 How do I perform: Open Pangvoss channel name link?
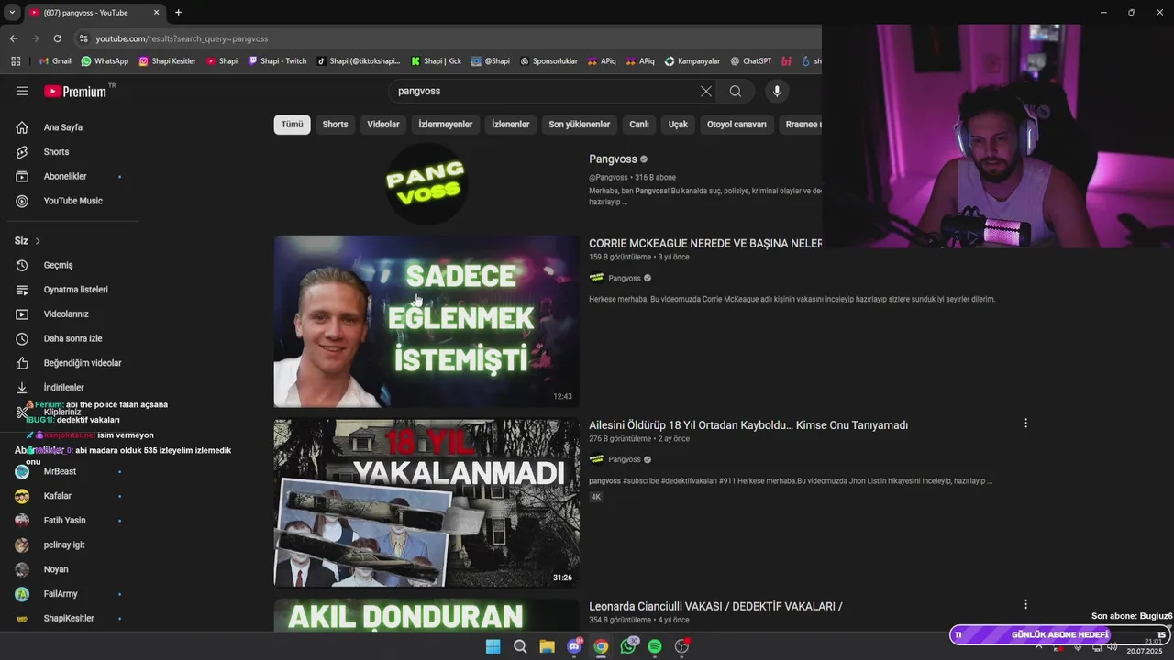tap(613, 159)
